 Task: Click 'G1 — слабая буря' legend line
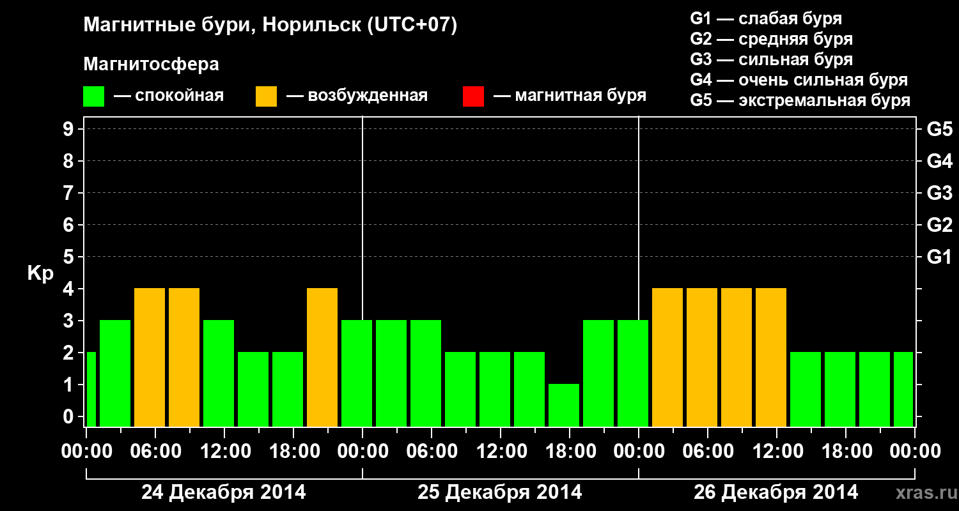(x=766, y=19)
